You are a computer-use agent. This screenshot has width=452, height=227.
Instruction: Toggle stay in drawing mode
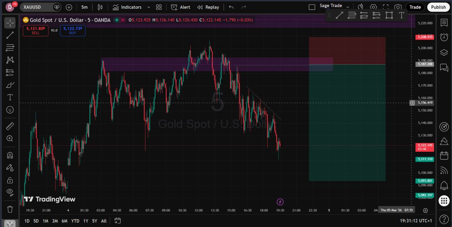10,168
